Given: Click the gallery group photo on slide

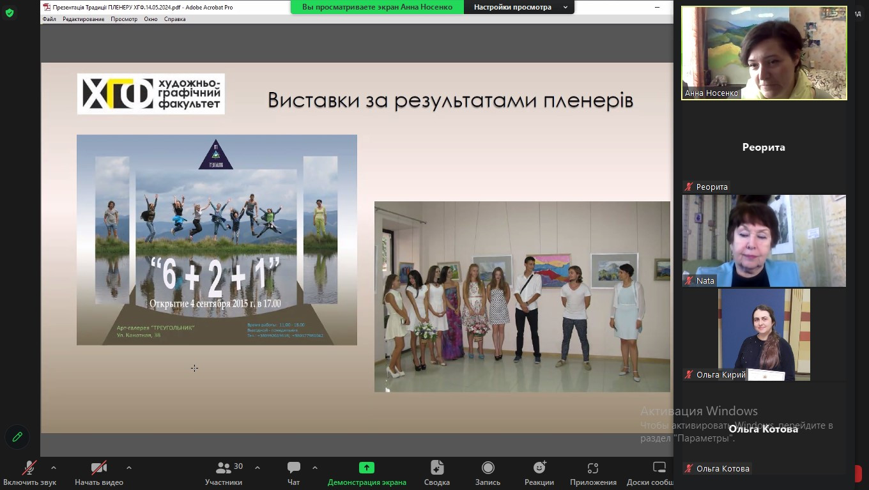Looking at the screenshot, I should (522, 296).
